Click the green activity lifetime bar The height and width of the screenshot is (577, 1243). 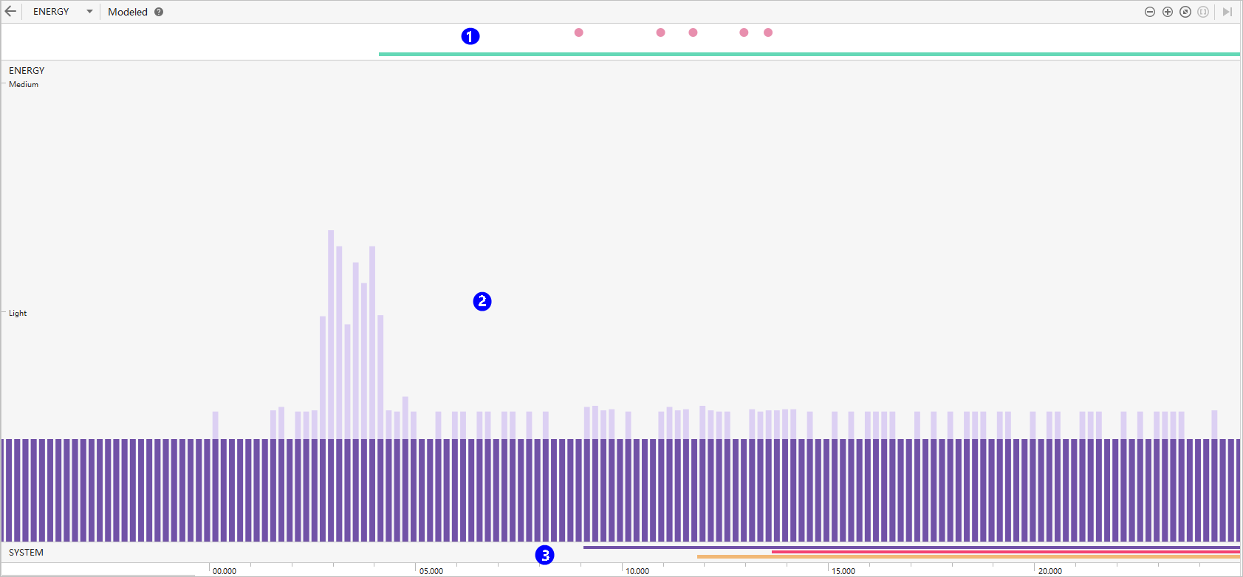coord(809,54)
